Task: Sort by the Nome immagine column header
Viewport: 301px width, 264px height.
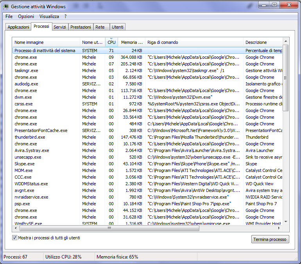Action: coord(46,42)
